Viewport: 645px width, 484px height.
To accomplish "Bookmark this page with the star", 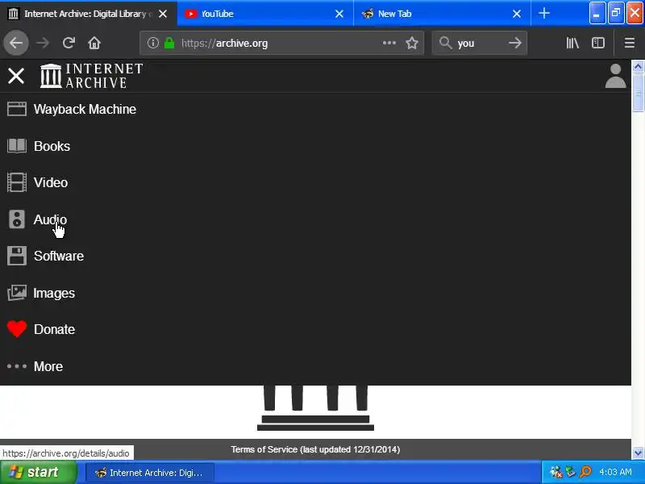I will coord(412,43).
